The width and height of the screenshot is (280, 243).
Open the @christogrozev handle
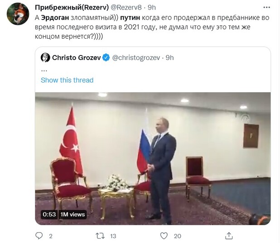136,58
